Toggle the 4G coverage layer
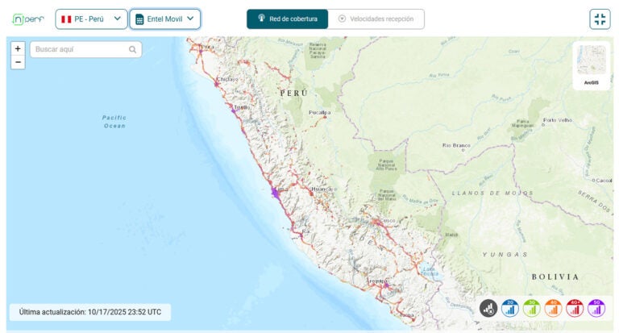The image size is (619, 333). [553, 307]
